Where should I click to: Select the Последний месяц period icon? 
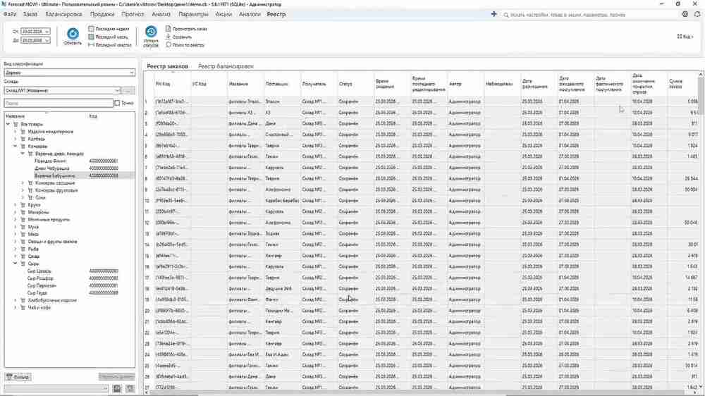(91, 37)
